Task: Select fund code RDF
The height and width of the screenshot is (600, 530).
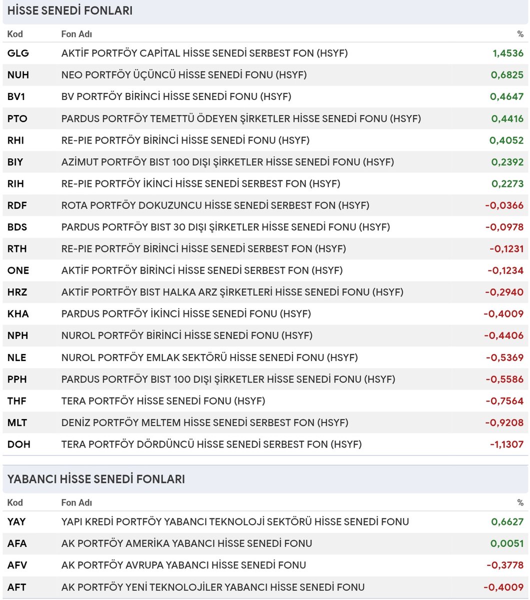Action: 17,205
